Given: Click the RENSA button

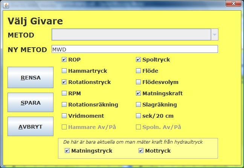Looking at the screenshot, I should pyautogui.click(x=30, y=78).
